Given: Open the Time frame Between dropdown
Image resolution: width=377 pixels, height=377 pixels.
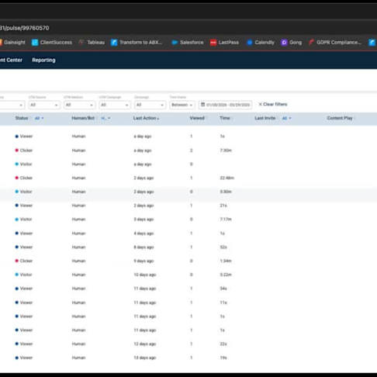Looking at the screenshot, I should (x=182, y=105).
